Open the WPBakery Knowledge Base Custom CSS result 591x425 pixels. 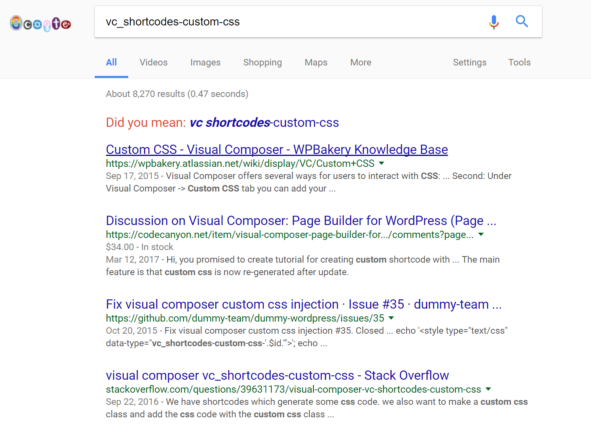[277, 149]
